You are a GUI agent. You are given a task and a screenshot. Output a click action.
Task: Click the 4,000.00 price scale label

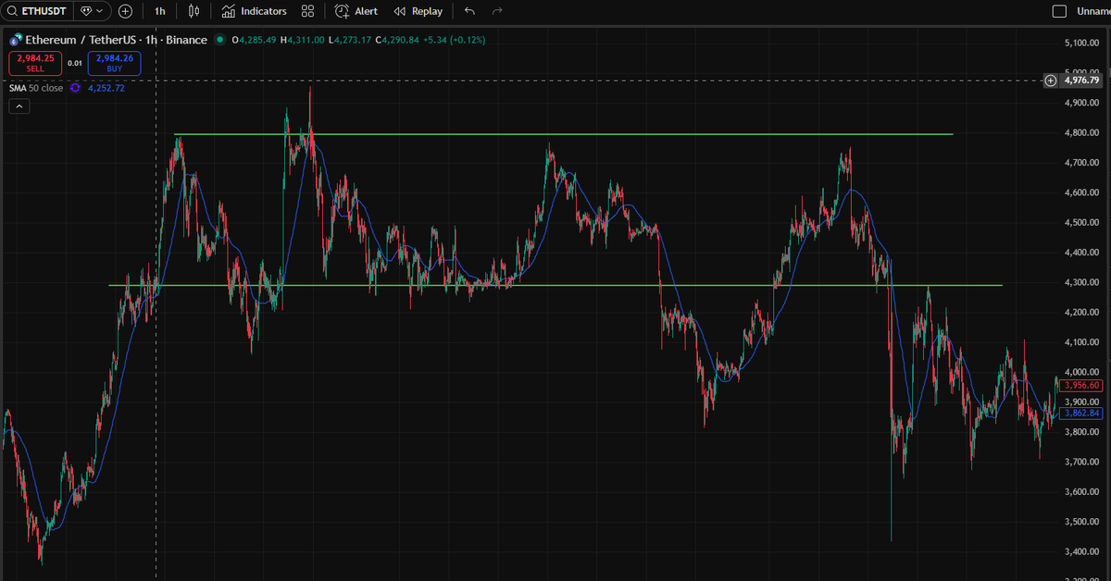pos(1081,373)
